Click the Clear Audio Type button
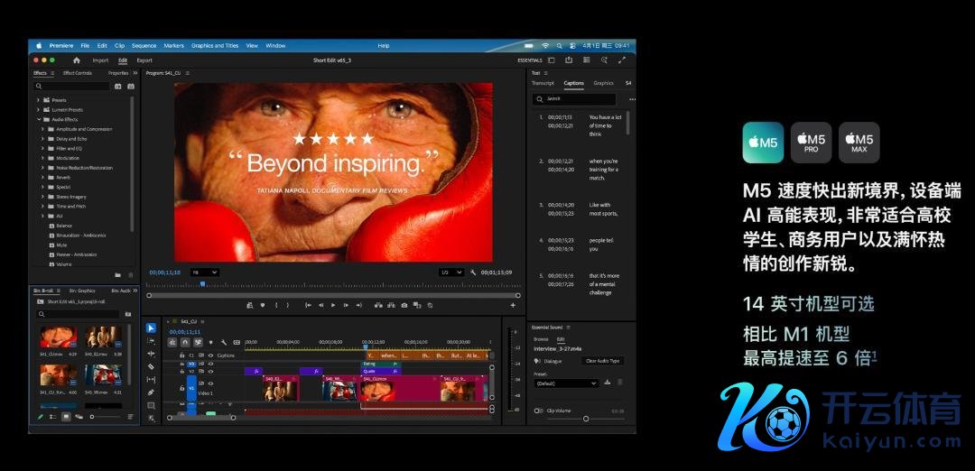This screenshot has height=471, width=975. [x=602, y=361]
